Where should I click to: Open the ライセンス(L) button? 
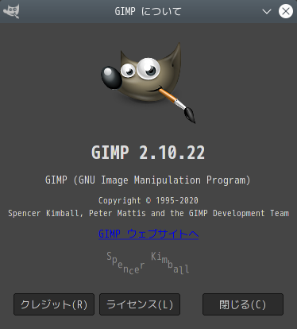140,304
